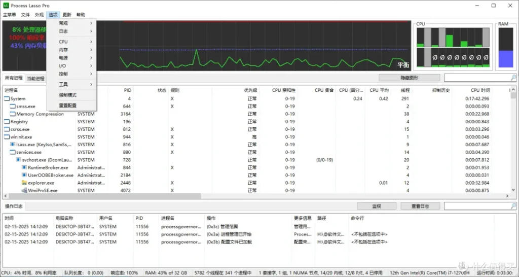Click the explorer.exe folder icon

coord(24,183)
